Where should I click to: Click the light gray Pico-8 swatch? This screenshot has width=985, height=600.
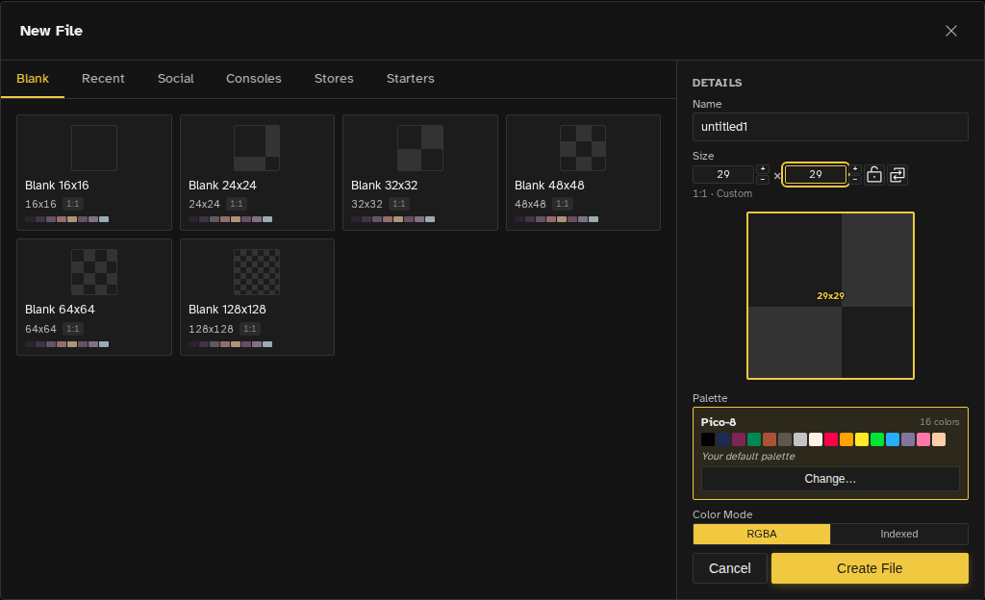(x=799, y=439)
